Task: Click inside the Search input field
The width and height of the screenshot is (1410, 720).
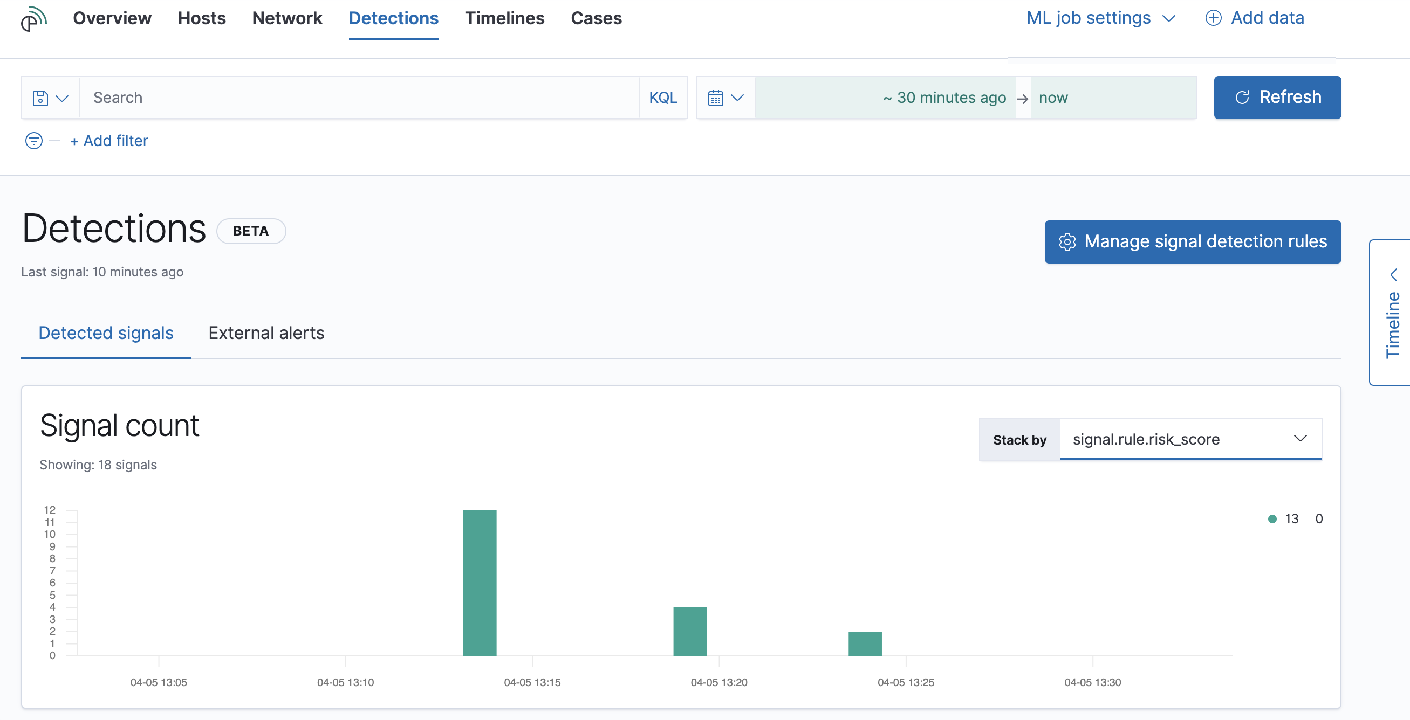Action: (356, 98)
